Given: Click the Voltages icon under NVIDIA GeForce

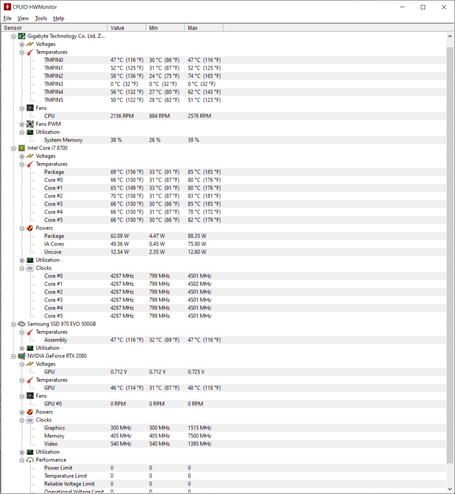Looking at the screenshot, I should pyautogui.click(x=30, y=364).
